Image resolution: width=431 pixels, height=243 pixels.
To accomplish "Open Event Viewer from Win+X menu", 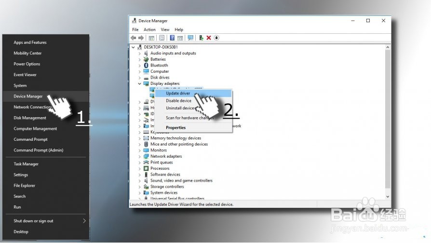I will (46, 75).
